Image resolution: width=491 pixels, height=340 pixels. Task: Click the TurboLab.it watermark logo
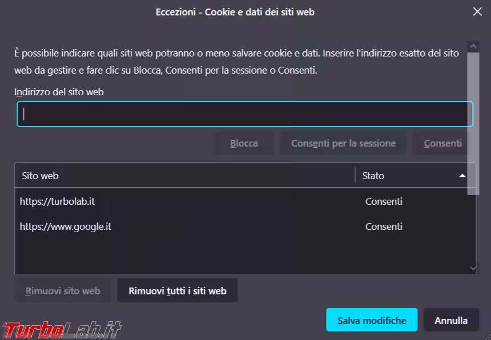coord(63,329)
